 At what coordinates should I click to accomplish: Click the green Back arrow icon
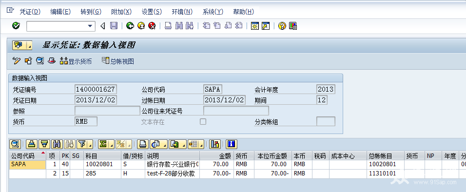click(x=130, y=26)
